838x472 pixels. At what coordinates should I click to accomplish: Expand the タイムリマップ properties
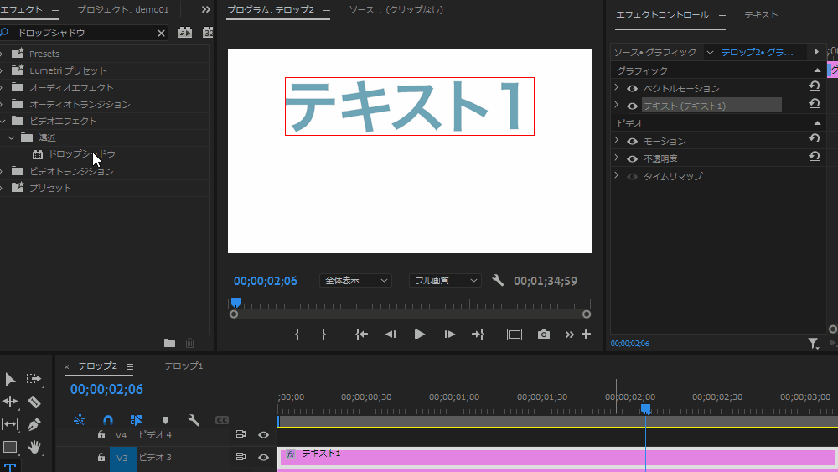616,175
